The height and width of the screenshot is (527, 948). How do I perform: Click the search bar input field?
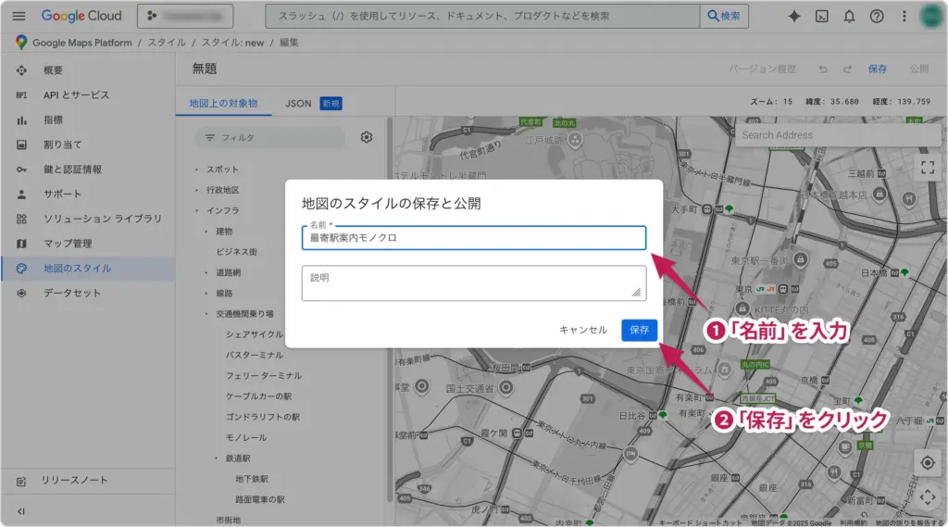(482, 17)
